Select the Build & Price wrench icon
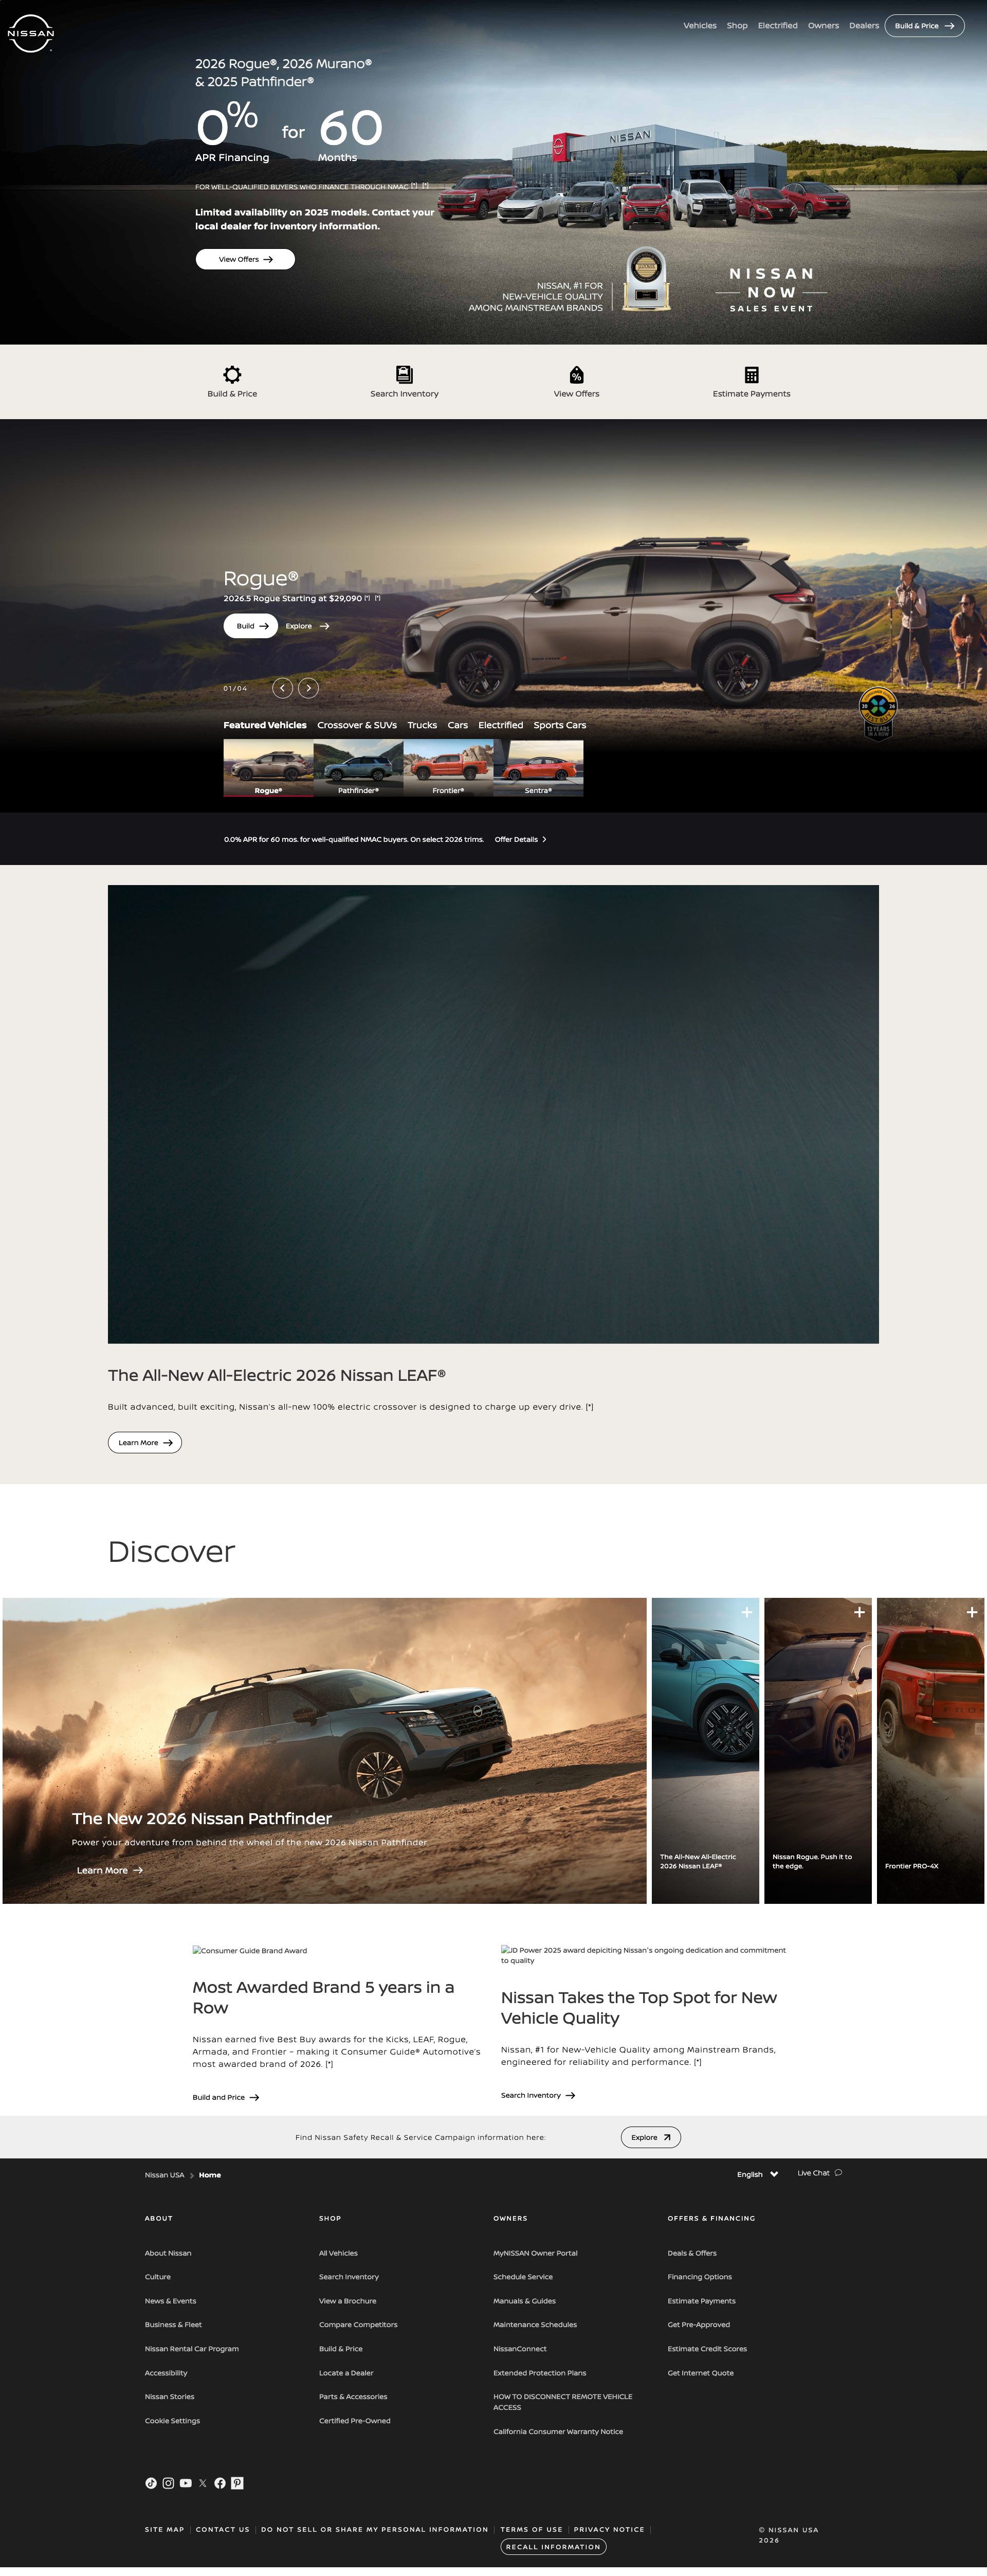This screenshot has height=2576, width=987. click(x=232, y=375)
